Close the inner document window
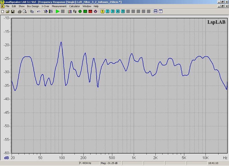The height and width of the screenshot is (166, 229). pyautogui.click(x=226, y=6)
